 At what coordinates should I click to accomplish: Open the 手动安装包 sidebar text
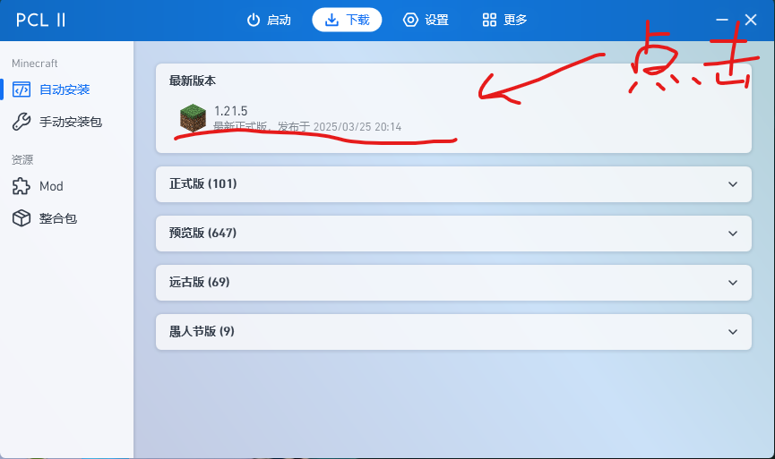click(71, 122)
